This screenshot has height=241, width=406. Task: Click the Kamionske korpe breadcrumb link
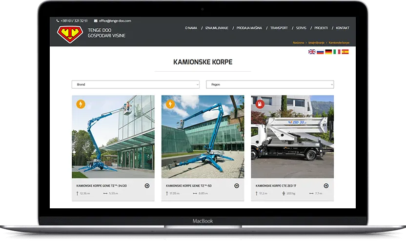click(x=339, y=43)
